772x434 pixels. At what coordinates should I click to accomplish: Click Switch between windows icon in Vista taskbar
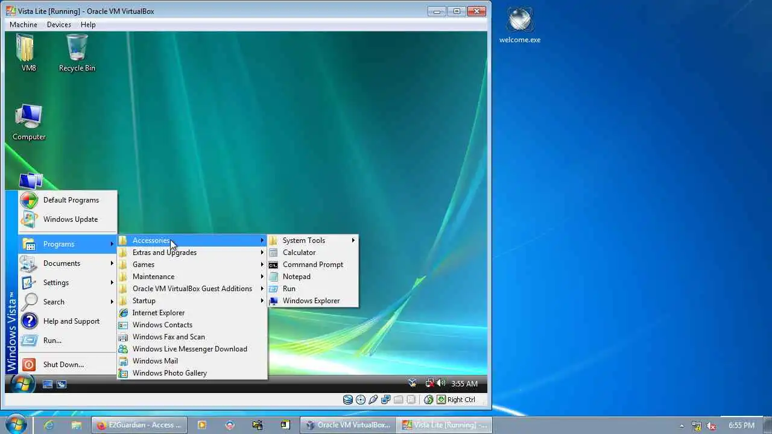click(x=62, y=384)
